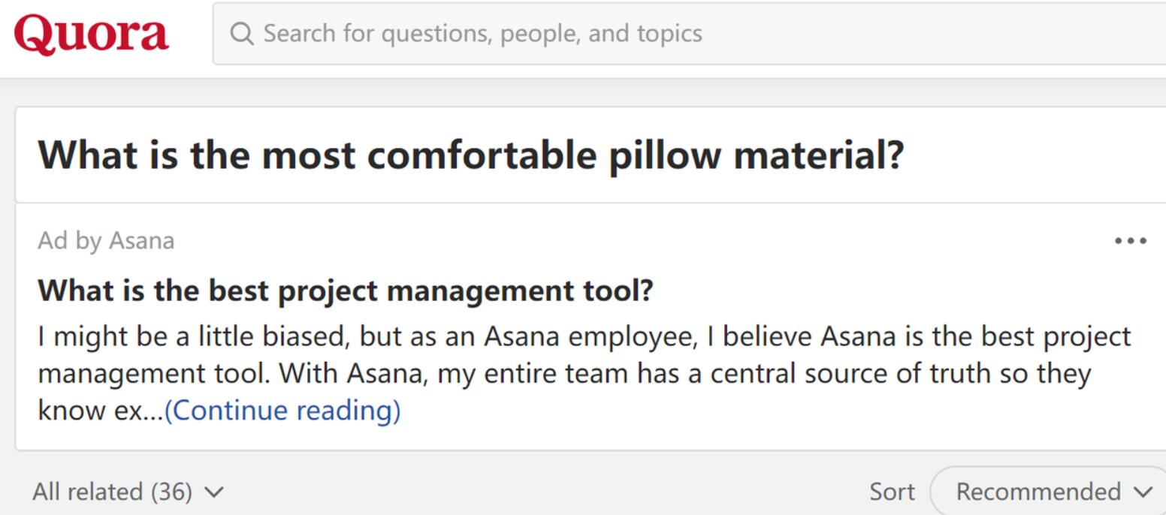Screen dimensions: 1166x515
Task: Focus the search questions, people, and topics field
Action: [689, 34]
